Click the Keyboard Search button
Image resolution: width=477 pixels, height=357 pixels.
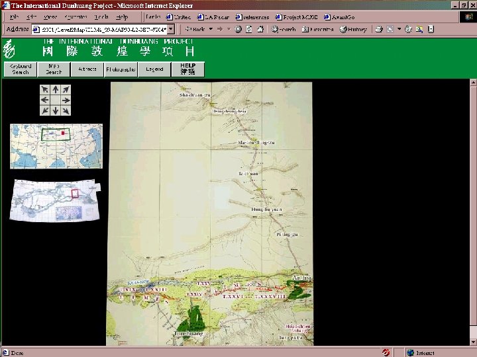[x=21, y=69]
